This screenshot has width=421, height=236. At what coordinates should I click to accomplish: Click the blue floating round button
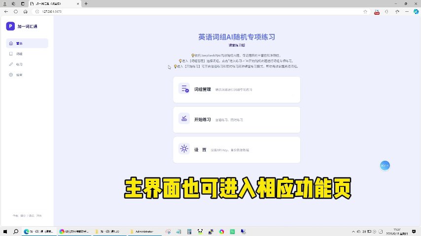(385, 166)
